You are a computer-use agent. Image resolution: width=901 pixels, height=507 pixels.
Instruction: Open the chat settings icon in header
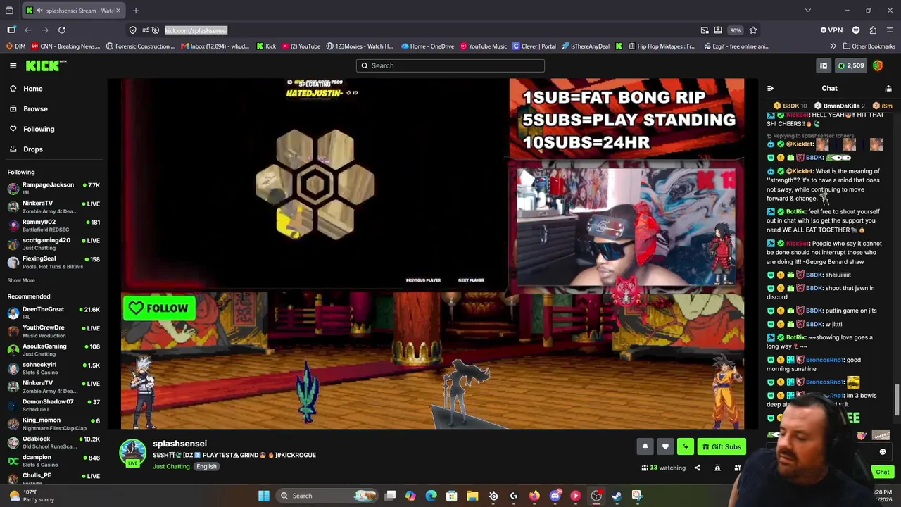click(888, 89)
